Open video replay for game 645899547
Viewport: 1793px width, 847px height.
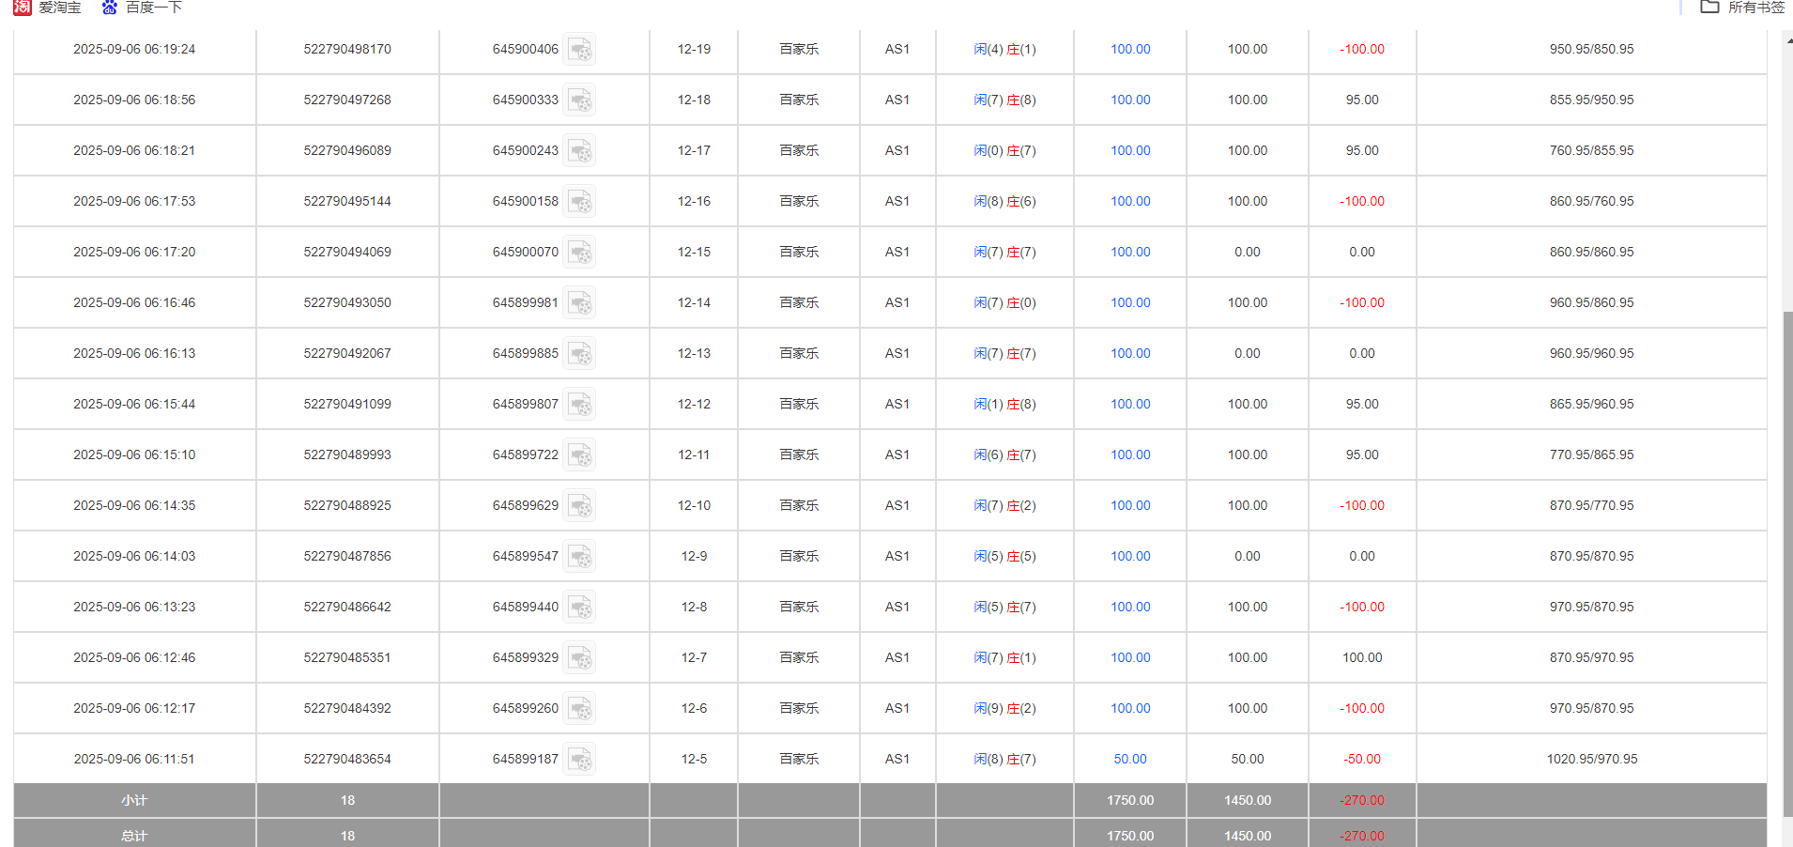pyautogui.click(x=580, y=556)
